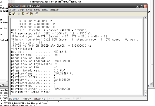155x106 pixels.
Task: Click the 'pDevice->resource' line
Action: coord(33,83)
